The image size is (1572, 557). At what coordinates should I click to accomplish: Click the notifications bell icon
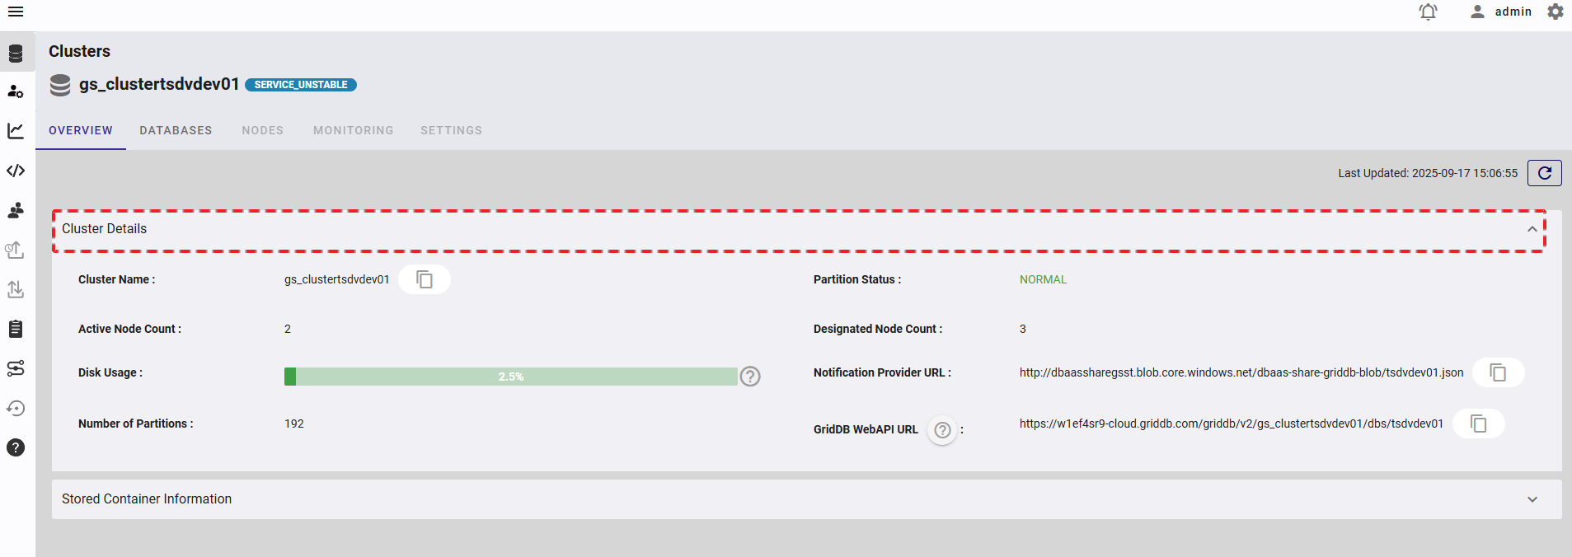point(1428,12)
